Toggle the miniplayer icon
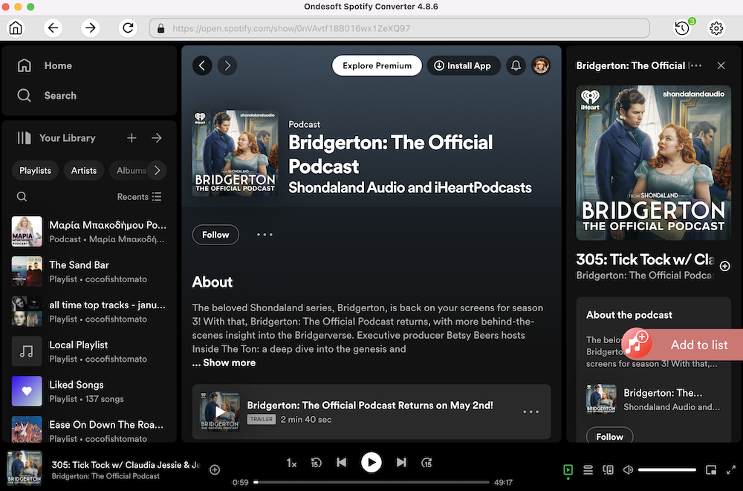743x491 pixels. tap(711, 469)
